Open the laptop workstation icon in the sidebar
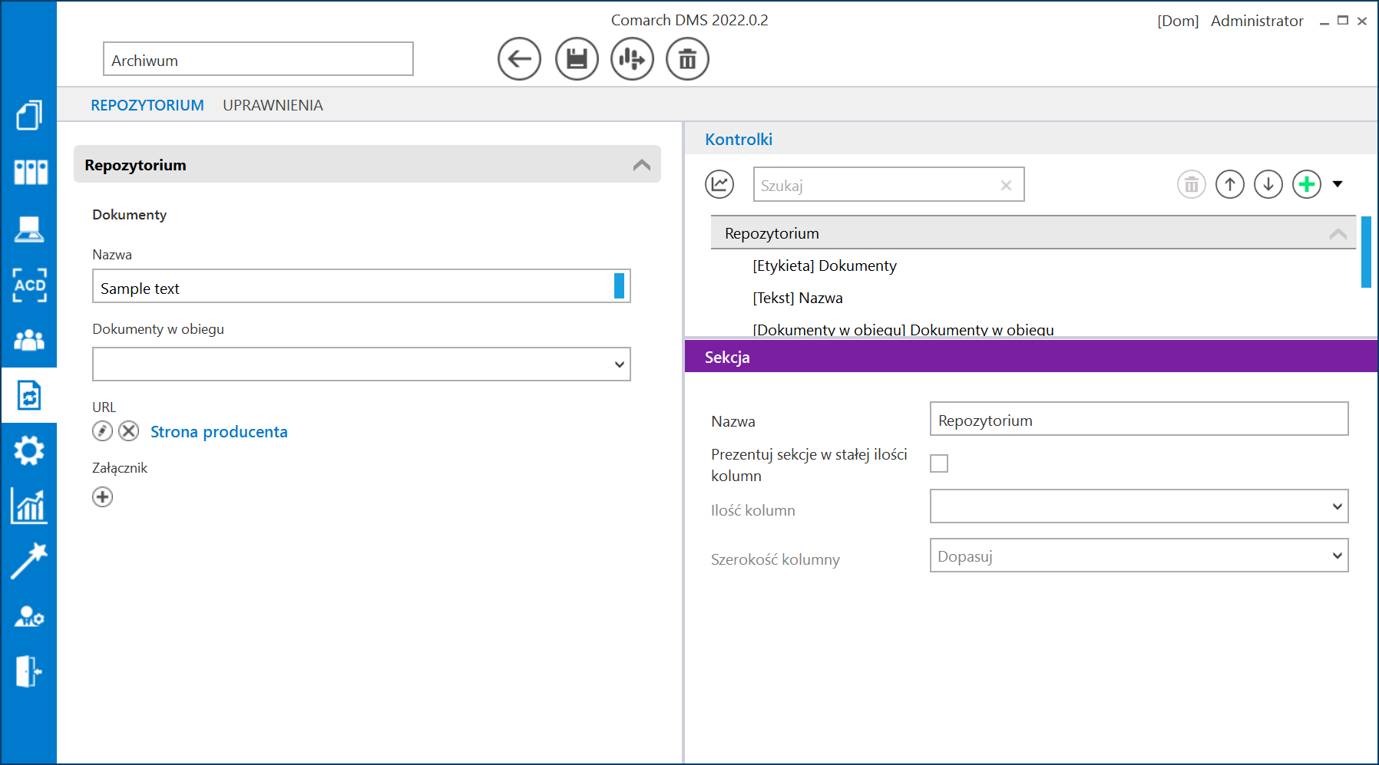The image size is (1379, 765). pyautogui.click(x=29, y=229)
